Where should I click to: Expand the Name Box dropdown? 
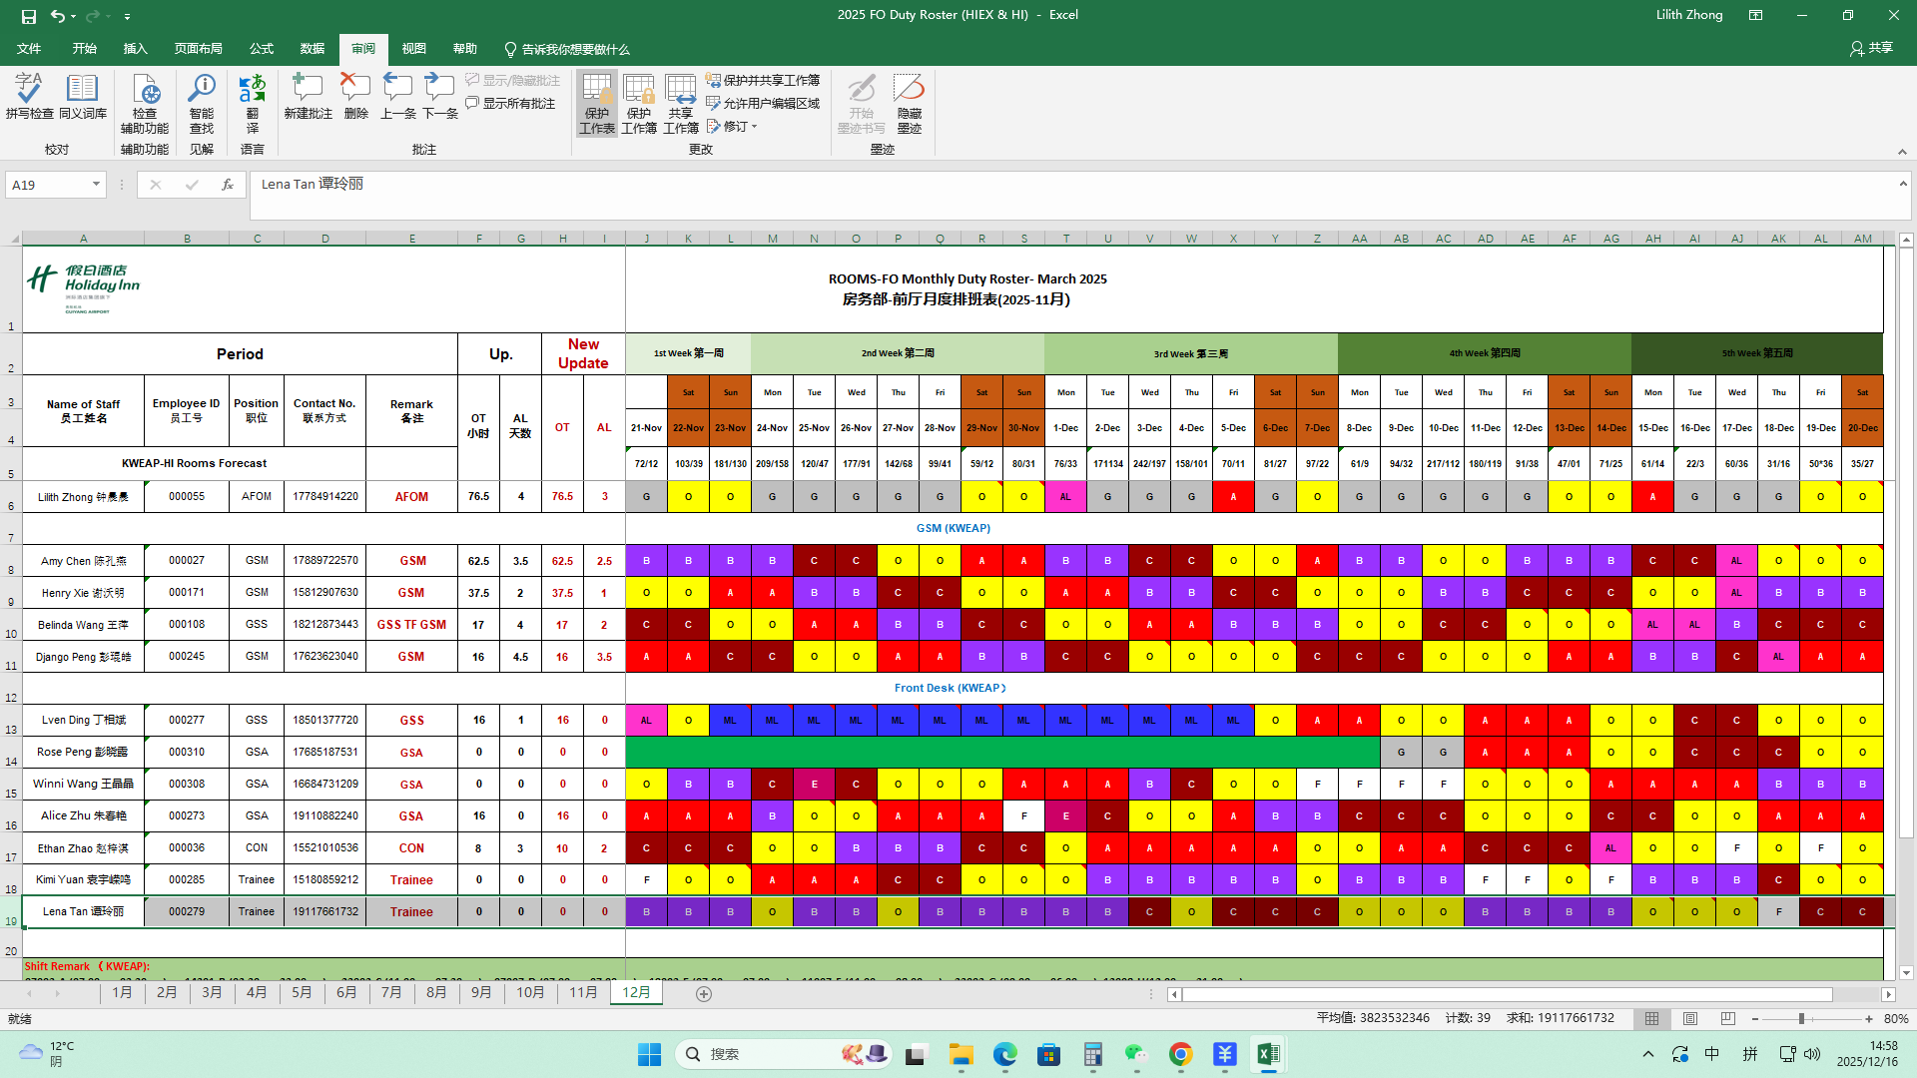point(96,185)
